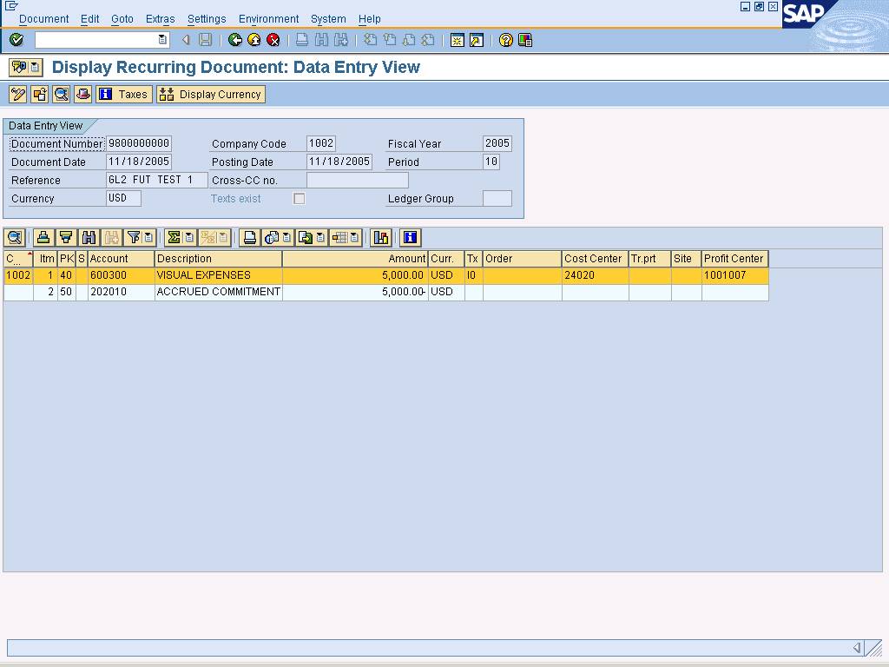Viewport: 889px width, 667px height.
Task: Click the Save diskette icon
Action: 205,40
